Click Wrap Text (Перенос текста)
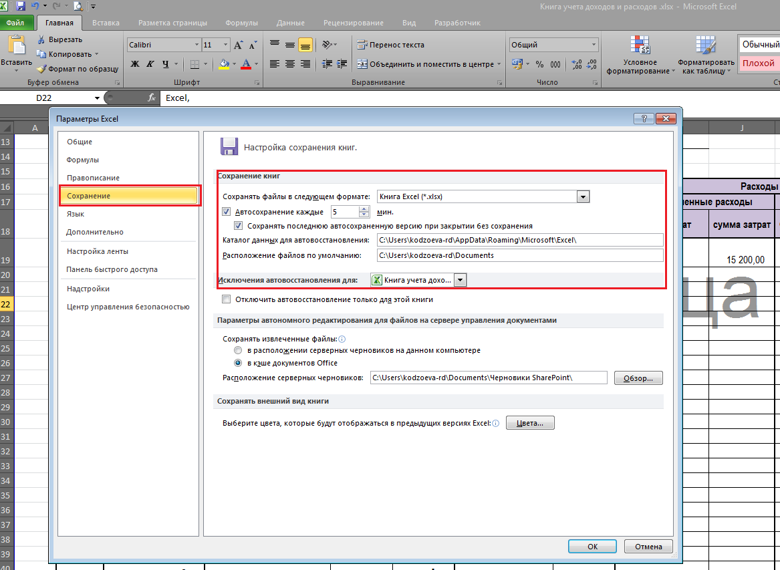Image resolution: width=780 pixels, height=570 pixels. coord(391,45)
